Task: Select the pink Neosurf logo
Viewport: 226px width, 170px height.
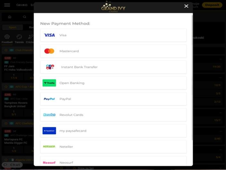Action: [x=49, y=163]
